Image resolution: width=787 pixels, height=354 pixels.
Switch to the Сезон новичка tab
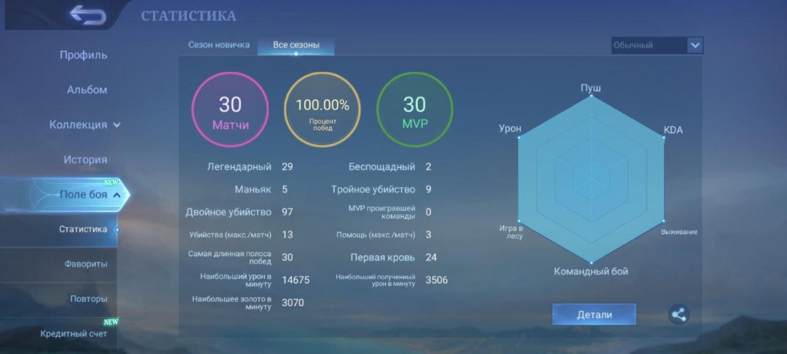[219, 45]
